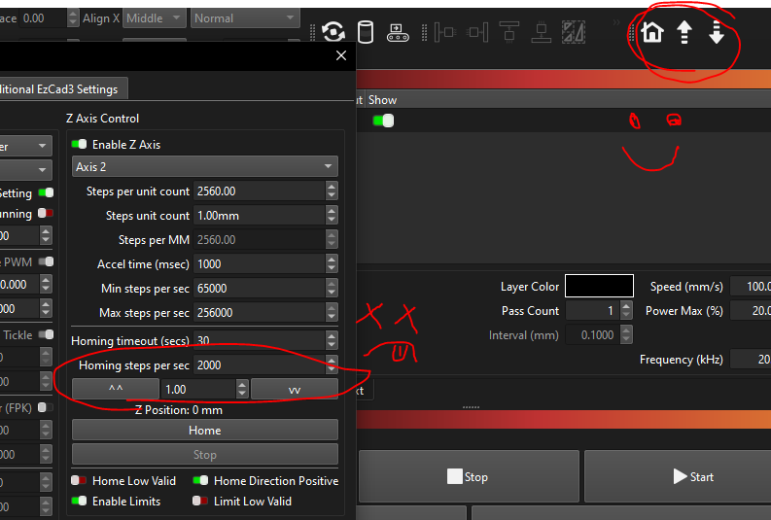Click the ^^ move Z up button
This screenshot has width=771, height=520.
(116, 389)
